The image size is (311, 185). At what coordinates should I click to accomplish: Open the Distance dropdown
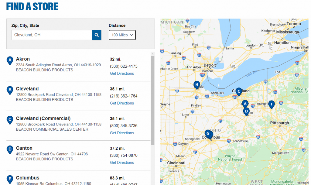122,35
